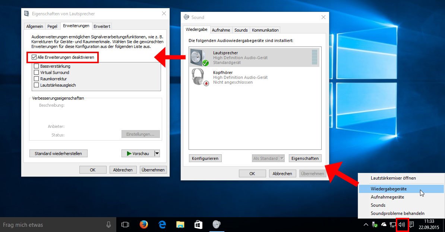This screenshot has height=232, width=445.
Task: Enable Bassverstärkung
Action: (36, 67)
